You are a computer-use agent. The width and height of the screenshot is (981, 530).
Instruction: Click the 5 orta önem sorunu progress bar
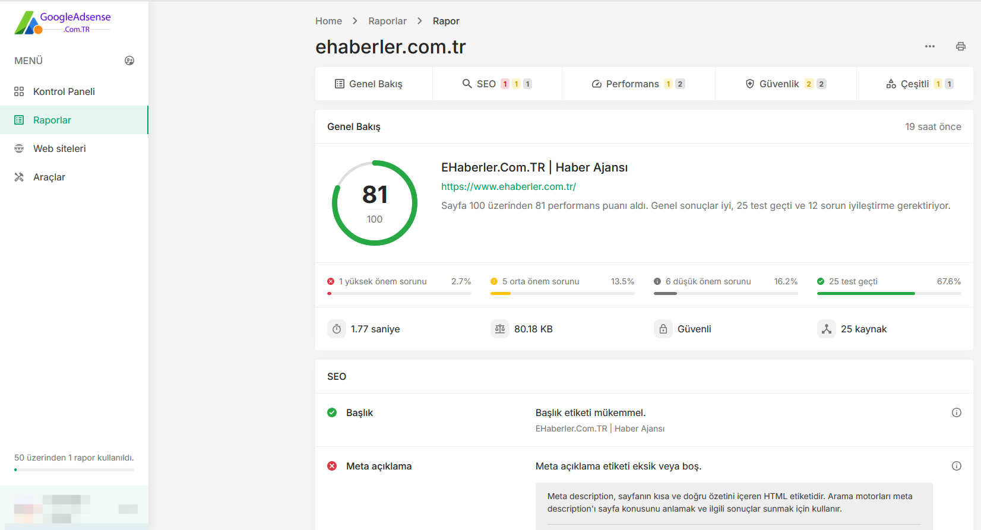coord(562,293)
